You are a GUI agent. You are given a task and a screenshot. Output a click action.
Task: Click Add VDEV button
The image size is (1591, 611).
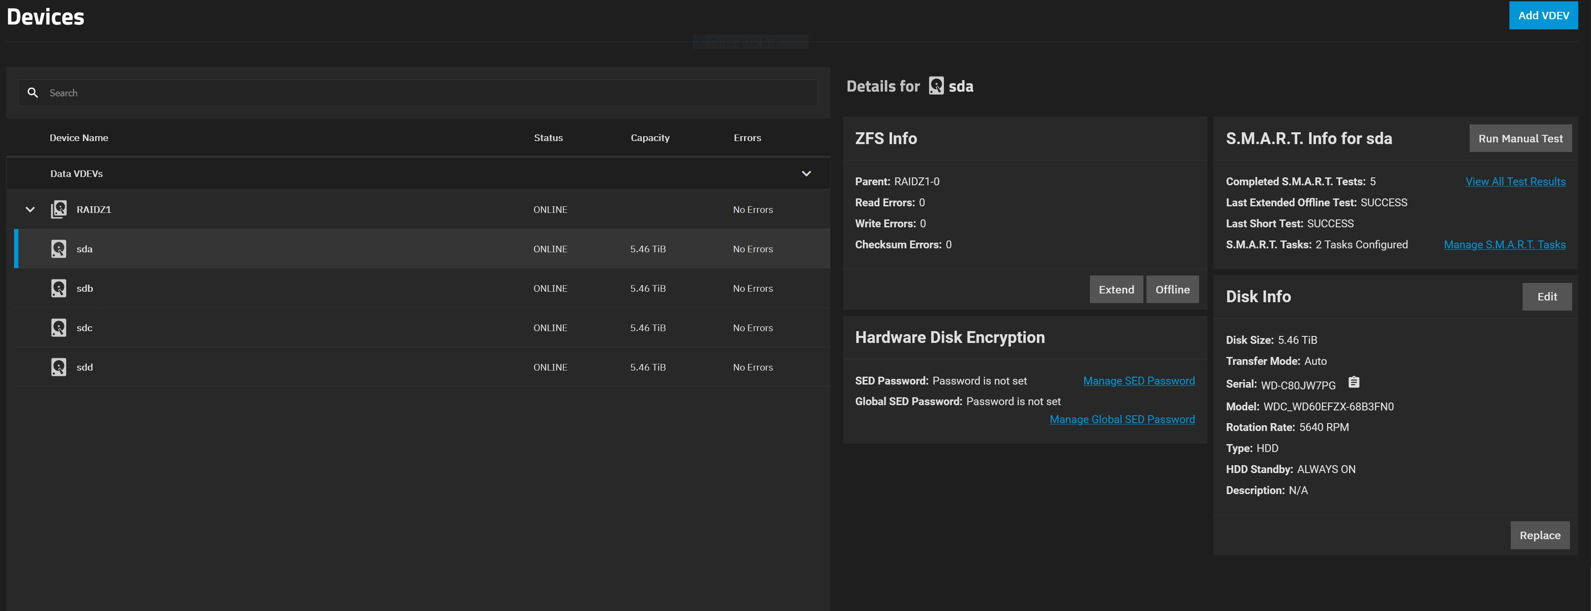(x=1543, y=15)
